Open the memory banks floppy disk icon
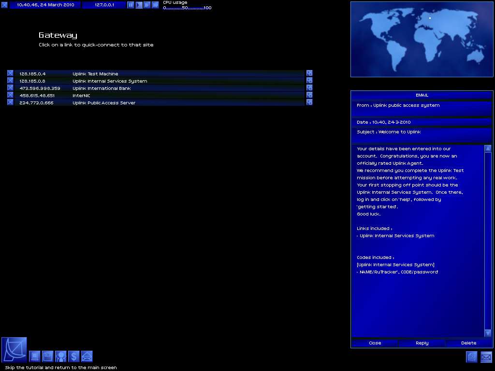This screenshot has width=495, height=371. (47, 357)
